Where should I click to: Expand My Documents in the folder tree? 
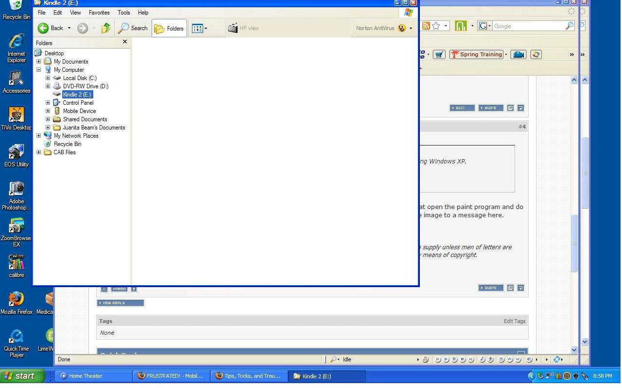39,62
